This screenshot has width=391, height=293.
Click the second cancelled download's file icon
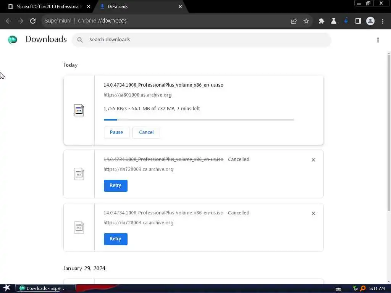(79, 227)
